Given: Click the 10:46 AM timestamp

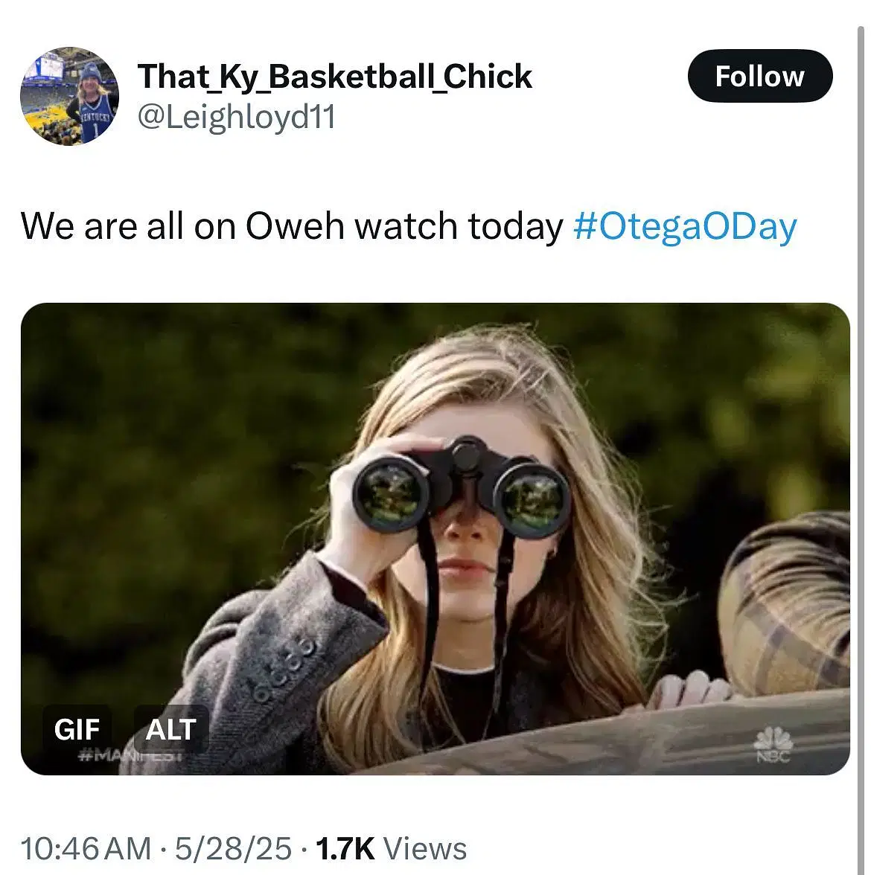Looking at the screenshot, I should pyautogui.click(x=85, y=848).
